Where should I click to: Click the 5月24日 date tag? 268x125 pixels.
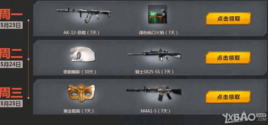pyautogui.click(x=11, y=65)
